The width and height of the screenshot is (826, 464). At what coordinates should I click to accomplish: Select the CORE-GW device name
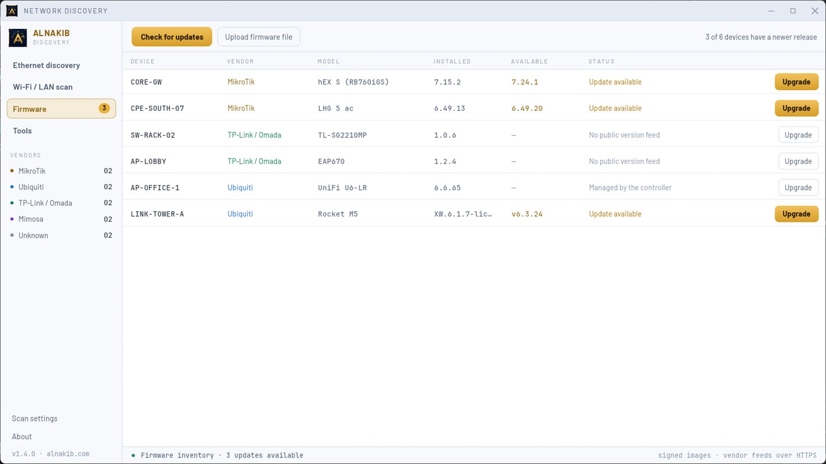click(146, 82)
